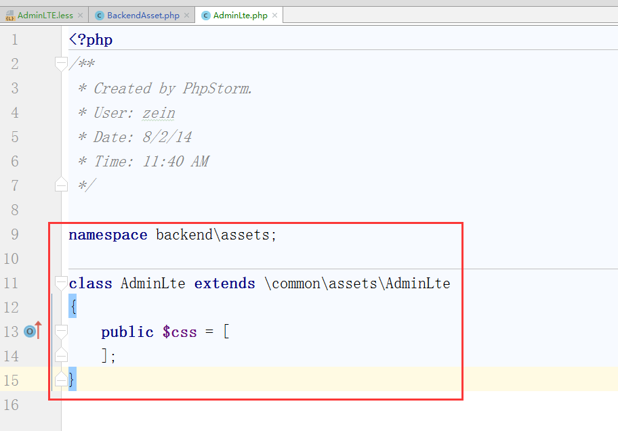Close the AdminLTE.less tab

point(81,15)
